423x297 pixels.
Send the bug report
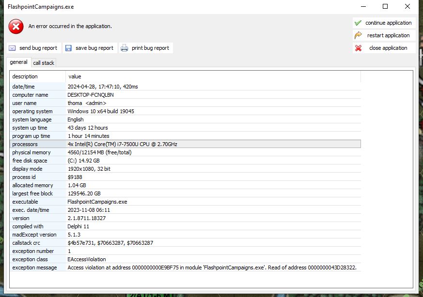click(34, 48)
